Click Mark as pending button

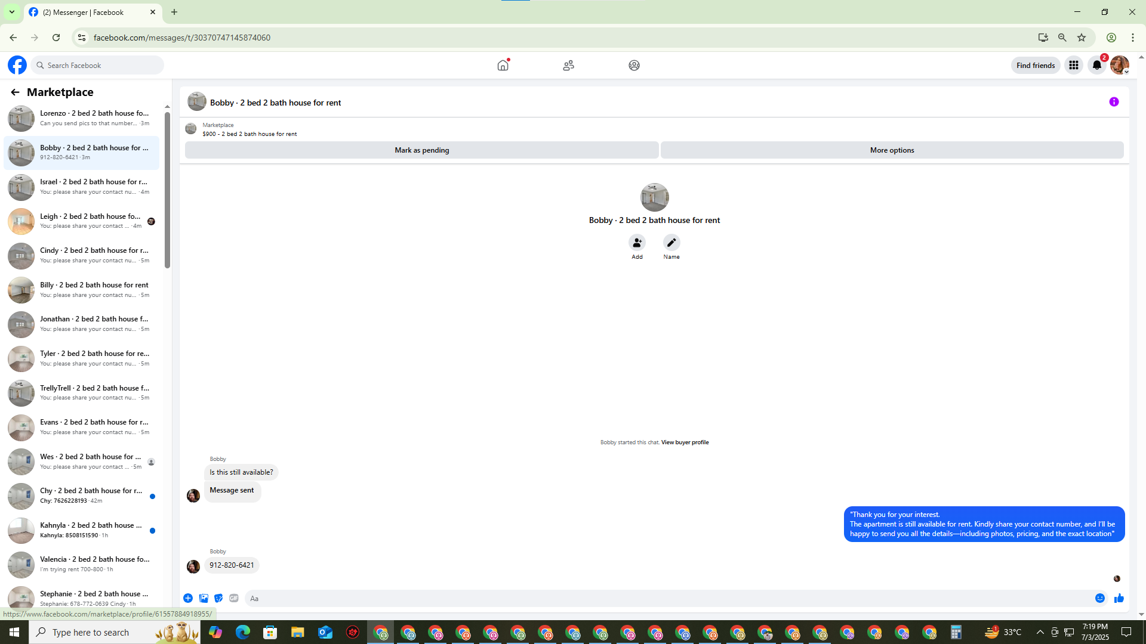(421, 150)
